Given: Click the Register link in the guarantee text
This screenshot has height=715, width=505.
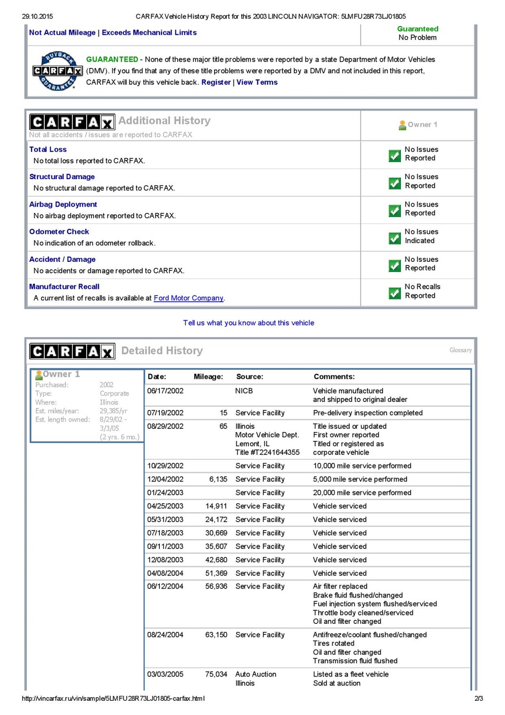Looking at the screenshot, I should click(x=216, y=82).
